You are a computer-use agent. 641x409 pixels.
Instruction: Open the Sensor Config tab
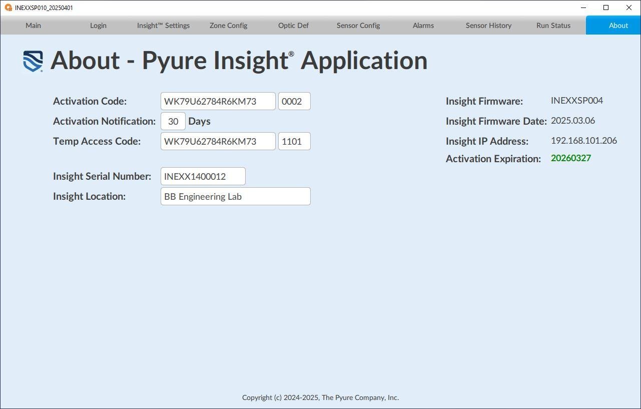coord(358,26)
